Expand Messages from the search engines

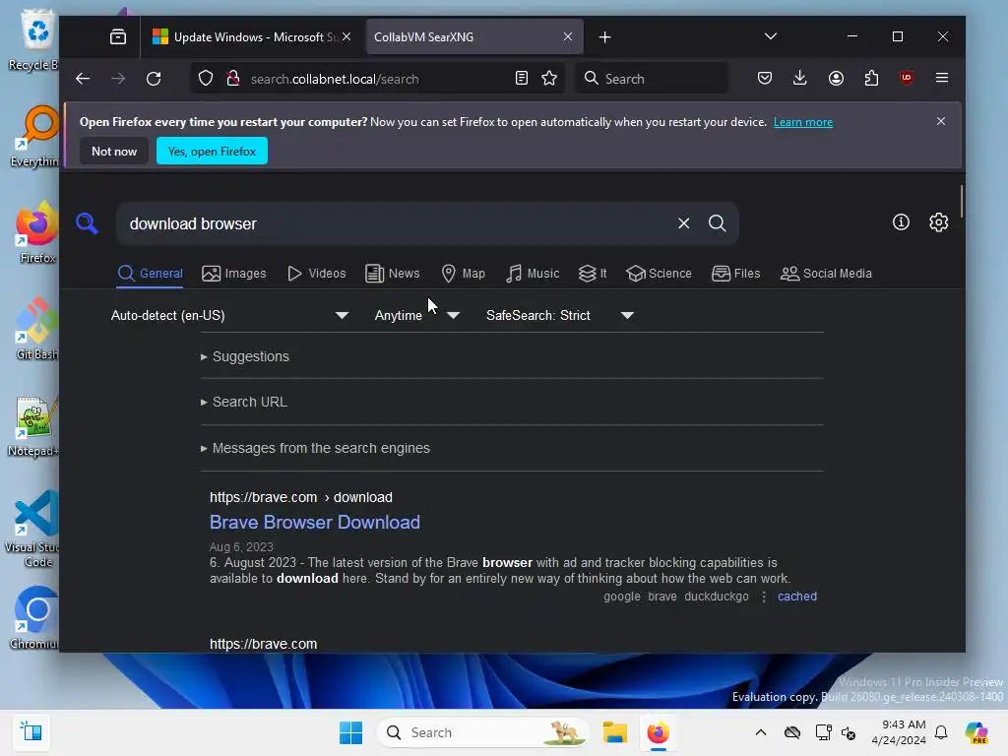(x=315, y=448)
